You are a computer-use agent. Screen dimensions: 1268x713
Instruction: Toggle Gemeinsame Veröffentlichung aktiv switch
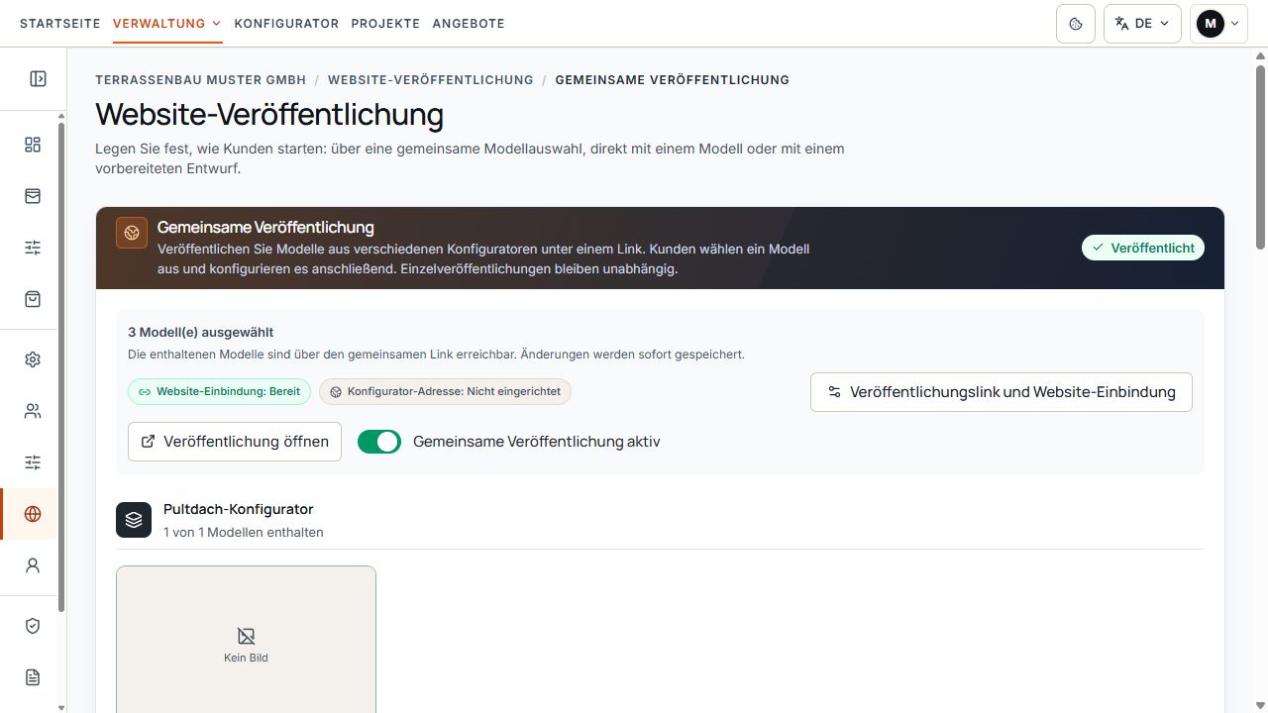pyautogui.click(x=379, y=442)
